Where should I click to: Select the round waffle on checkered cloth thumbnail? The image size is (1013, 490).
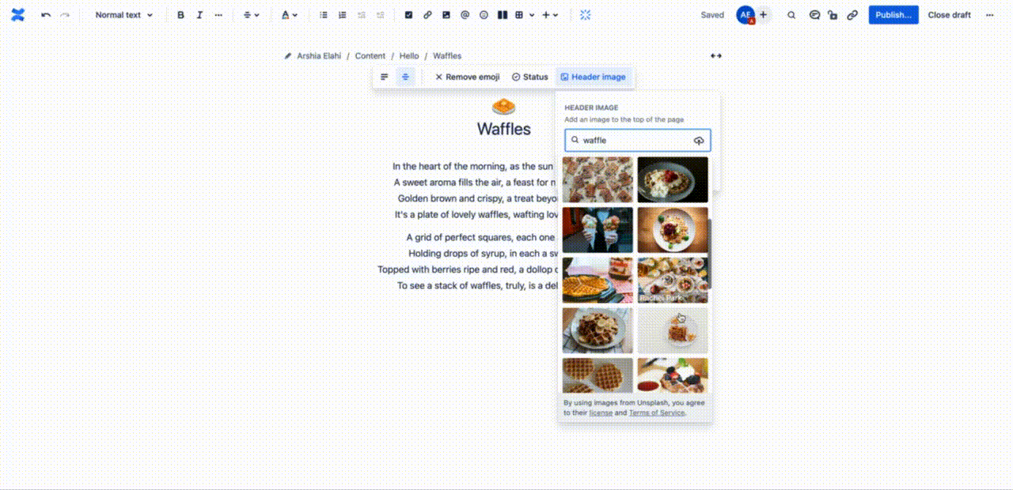598,281
